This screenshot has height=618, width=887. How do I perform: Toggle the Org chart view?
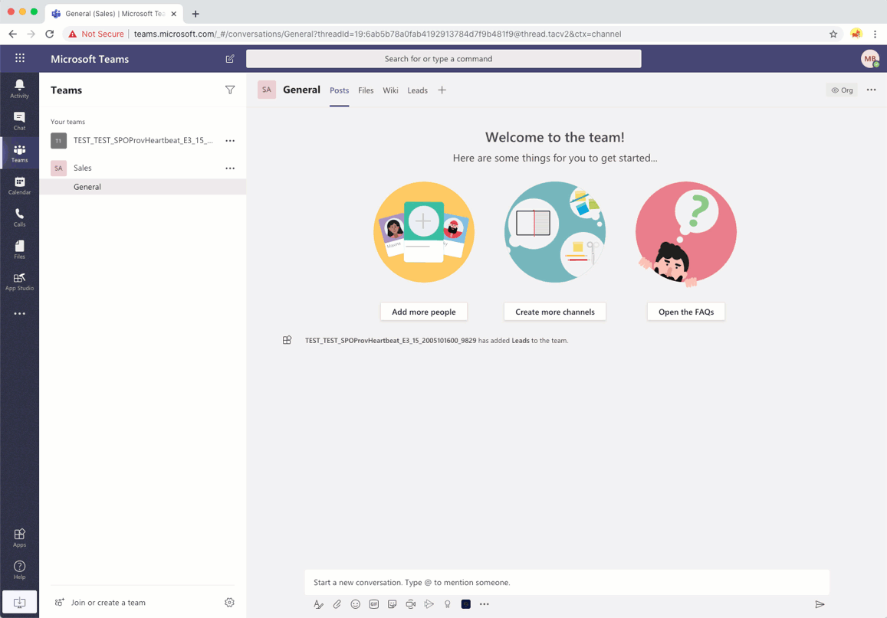(x=842, y=90)
